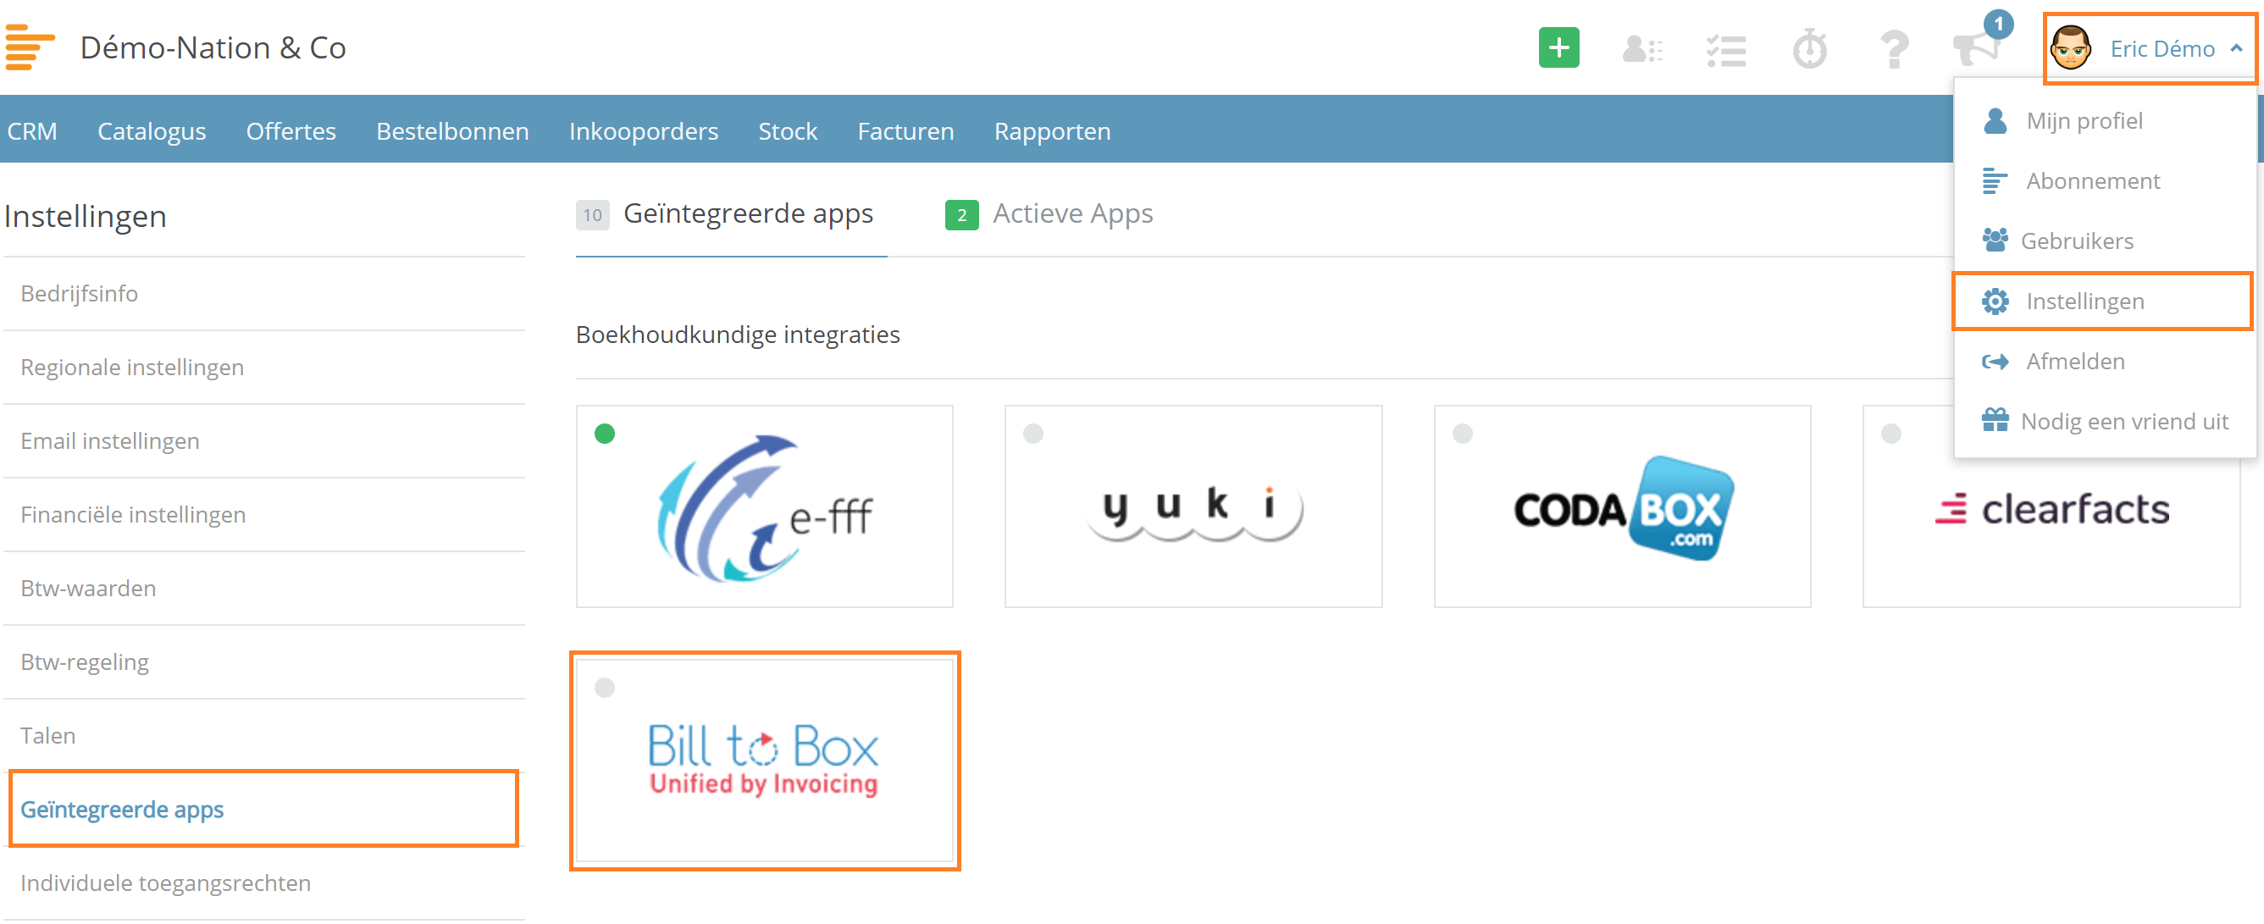
Task: Open the megaphone announcements icon
Action: [1975, 47]
